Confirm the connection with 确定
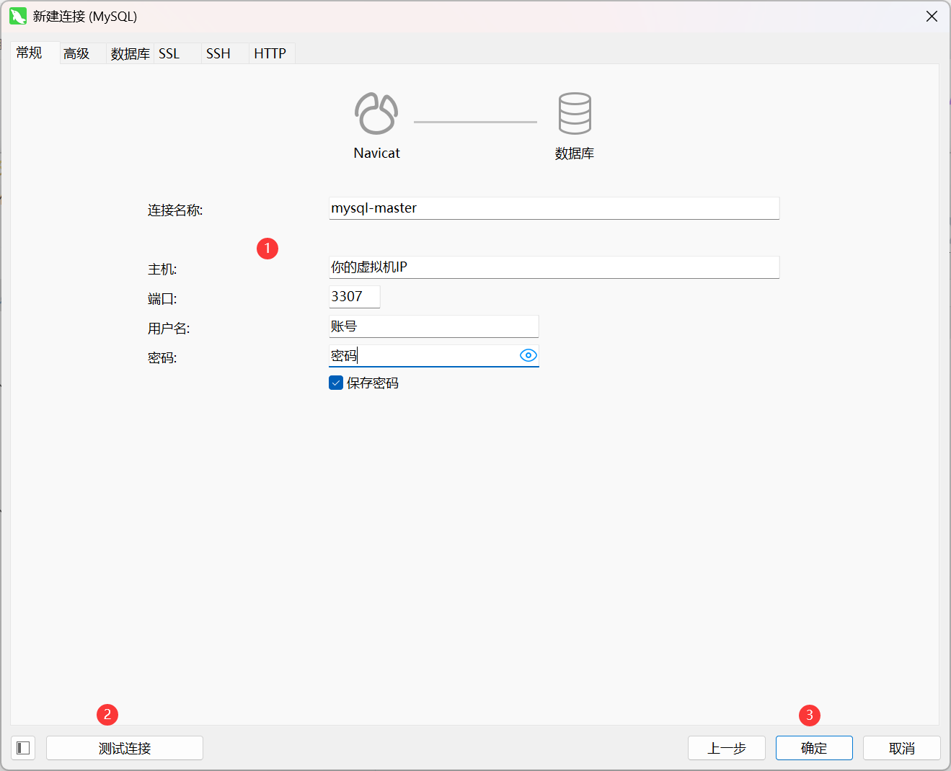Image resolution: width=951 pixels, height=771 pixels. tap(813, 748)
